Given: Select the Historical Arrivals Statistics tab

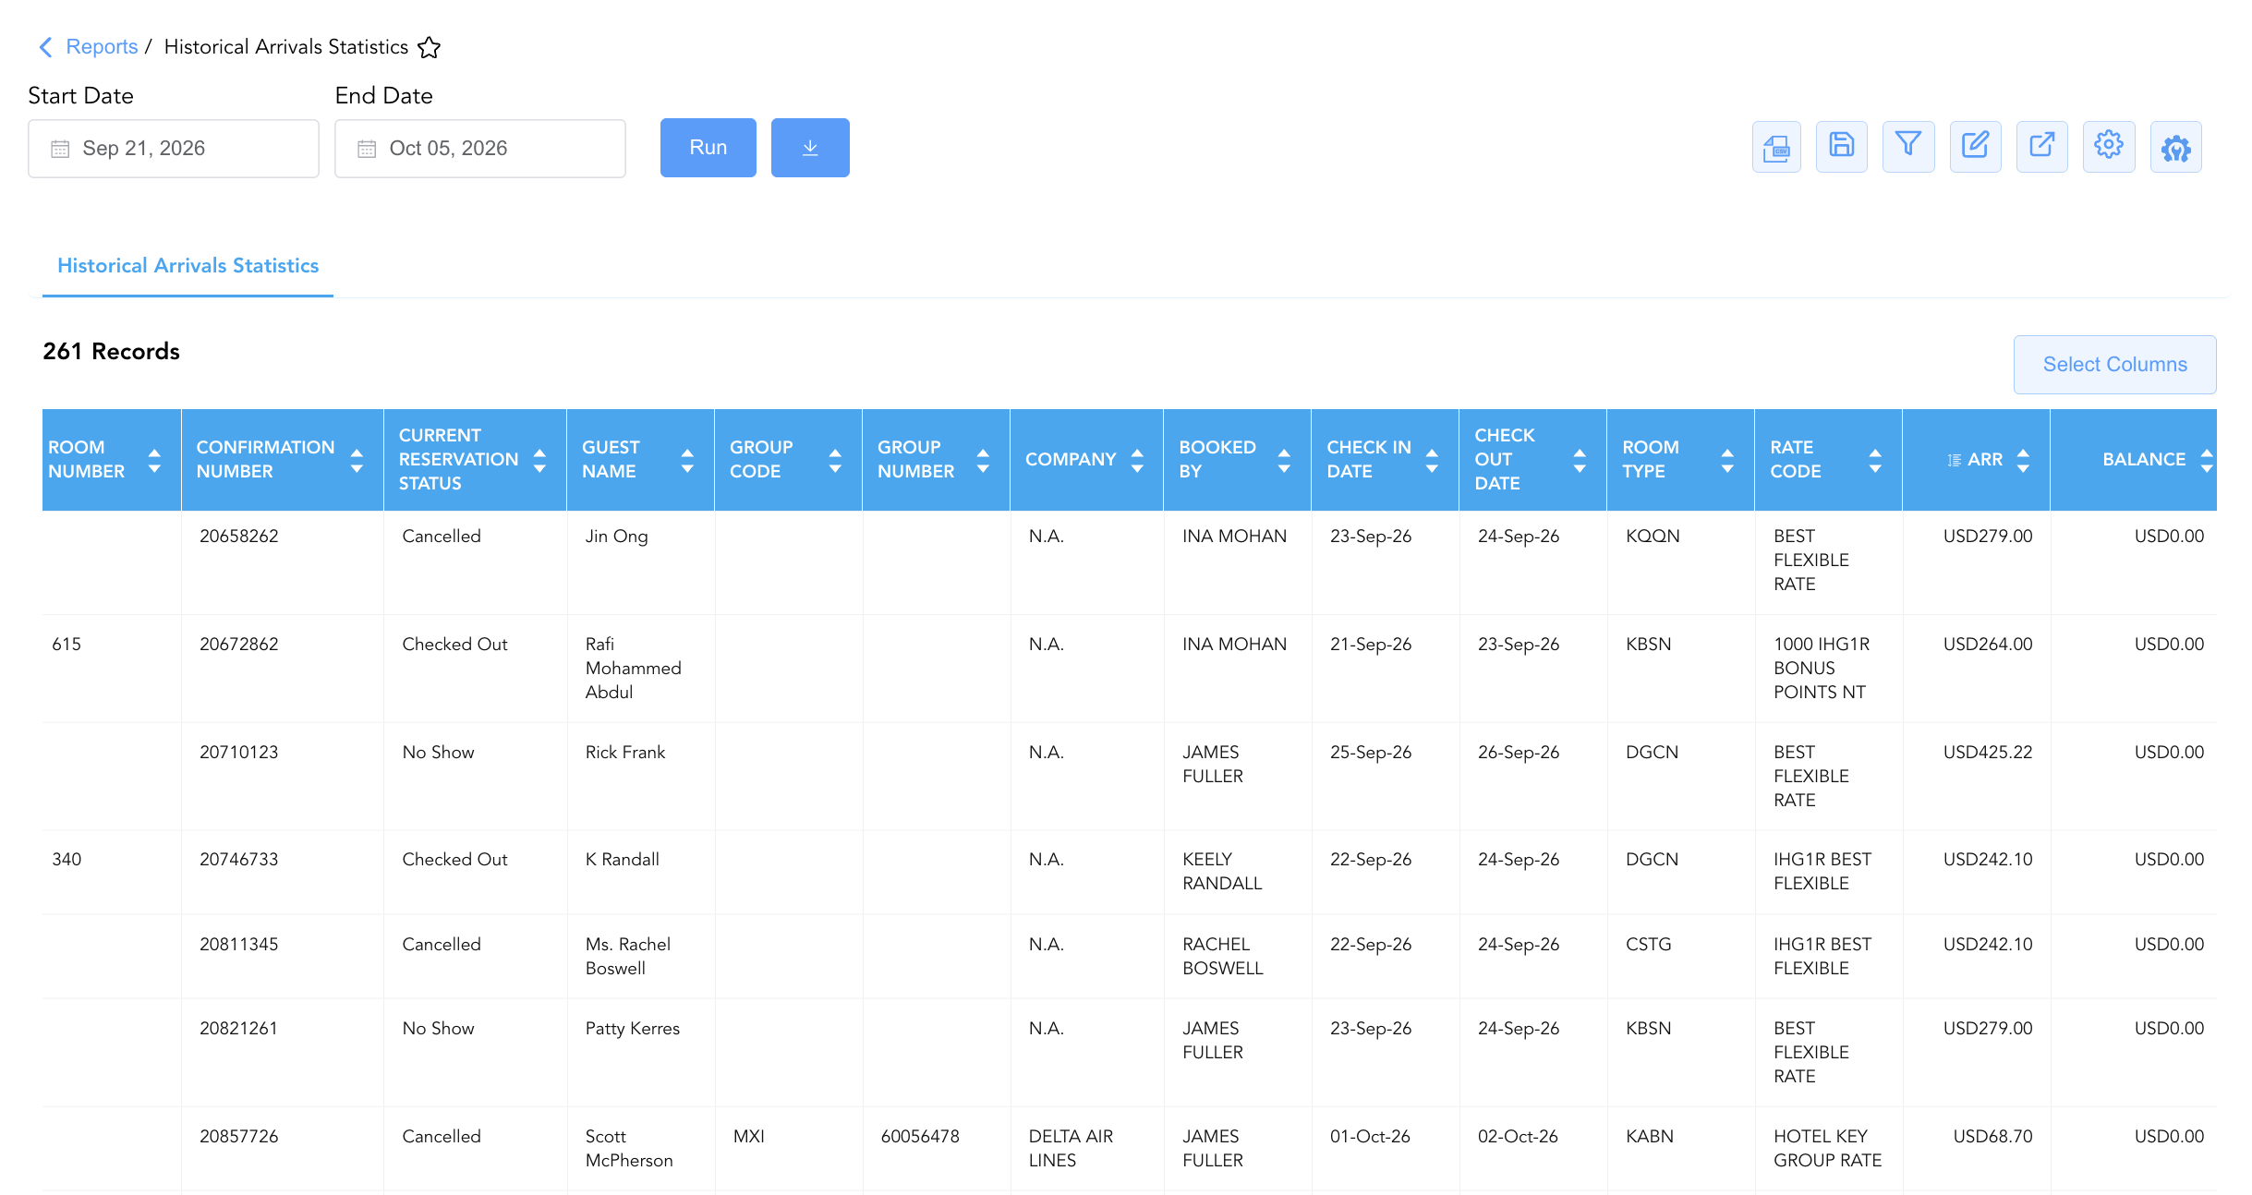Looking at the screenshot, I should point(188,266).
